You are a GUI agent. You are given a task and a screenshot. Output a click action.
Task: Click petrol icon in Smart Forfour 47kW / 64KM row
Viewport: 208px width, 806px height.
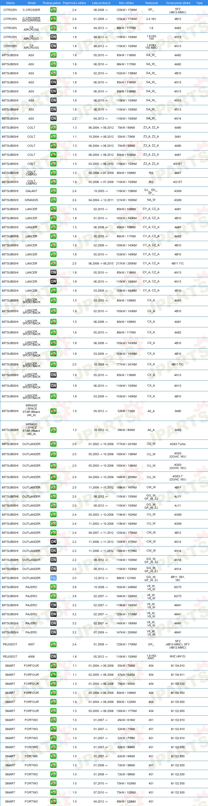[x=53, y=675]
